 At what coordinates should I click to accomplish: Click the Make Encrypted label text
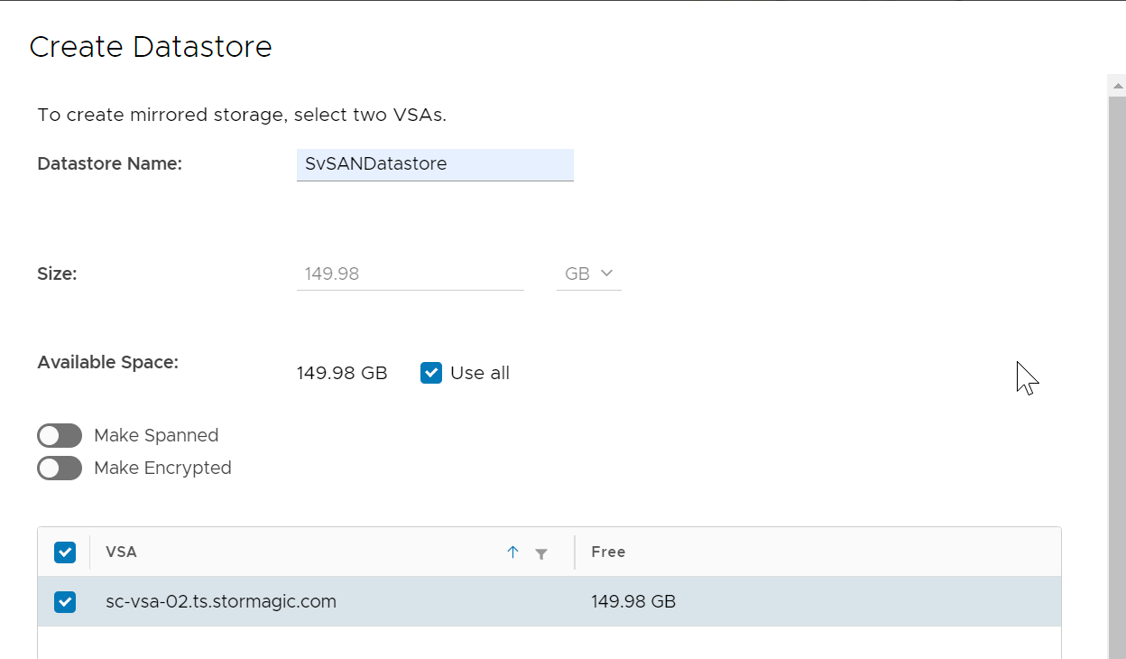(x=162, y=468)
